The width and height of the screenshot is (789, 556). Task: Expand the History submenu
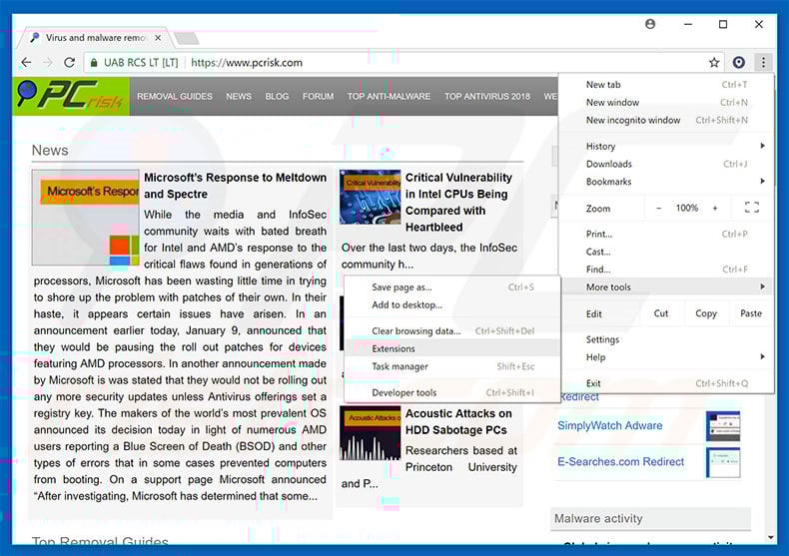pyautogui.click(x=666, y=147)
